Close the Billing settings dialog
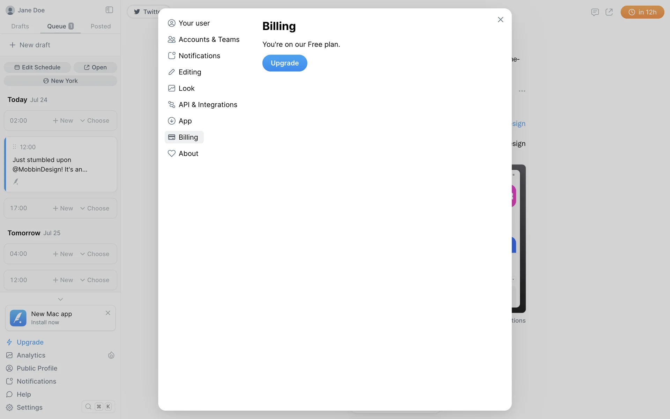 [x=500, y=20]
